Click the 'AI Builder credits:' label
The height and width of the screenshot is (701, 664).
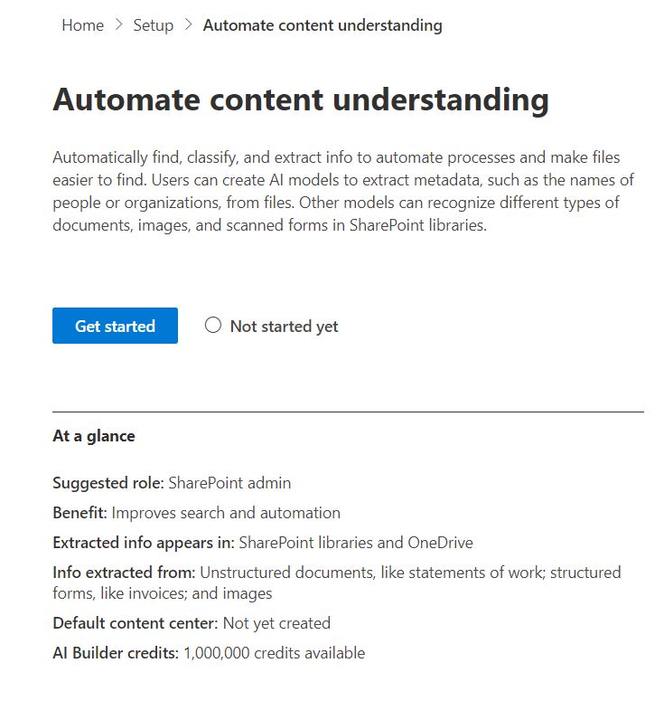[x=116, y=653]
